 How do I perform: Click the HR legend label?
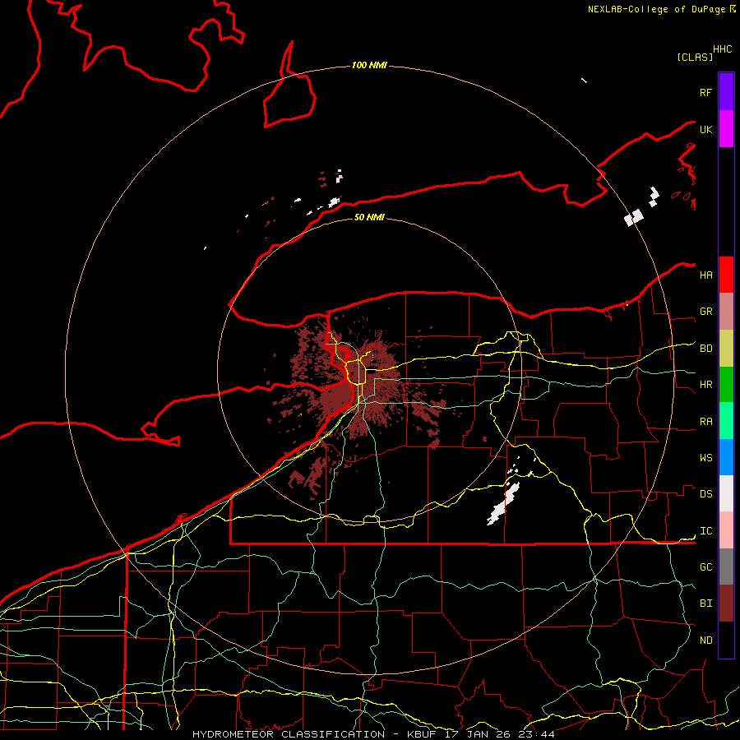706,385
